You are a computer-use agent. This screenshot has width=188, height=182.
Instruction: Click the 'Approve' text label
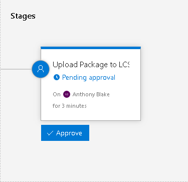pyautogui.click(x=69, y=133)
